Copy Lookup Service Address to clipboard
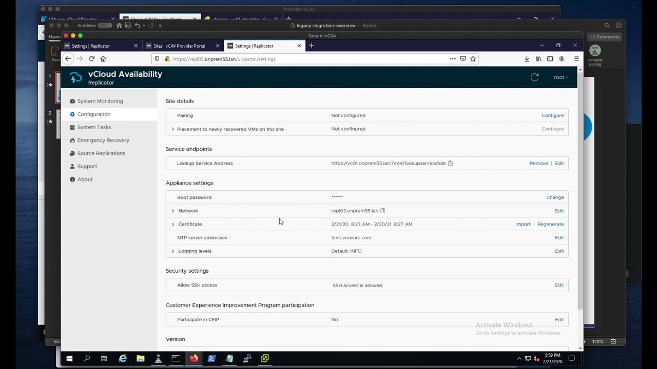The image size is (657, 369). 450,163
